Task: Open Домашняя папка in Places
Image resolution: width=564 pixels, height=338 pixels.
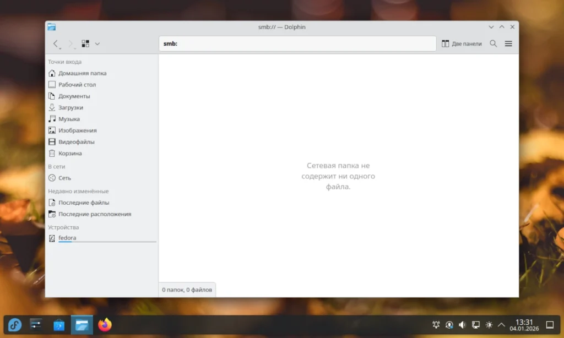Action: click(102, 73)
